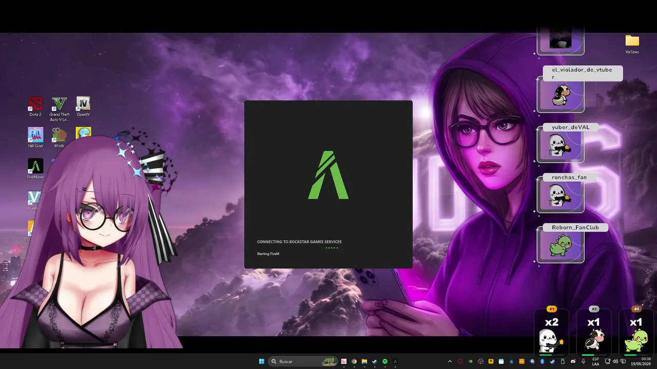Click the #2 leaderboard card with cow
657x369 pixels.
(x=594, y=331)
